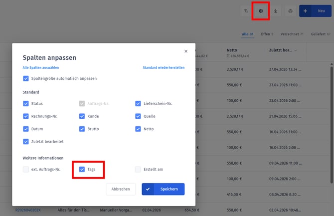Switch to the Geliefert tab
This screenshot has height=216, width=334.
click(321, 34)
